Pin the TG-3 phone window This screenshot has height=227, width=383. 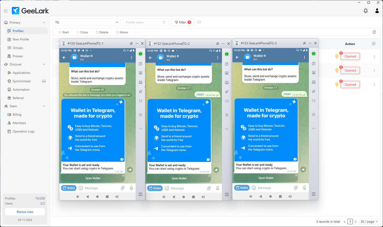305,43
